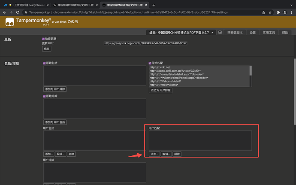
Task: Click the Tampermonkey logo icon
Action: tap(9, 22)
